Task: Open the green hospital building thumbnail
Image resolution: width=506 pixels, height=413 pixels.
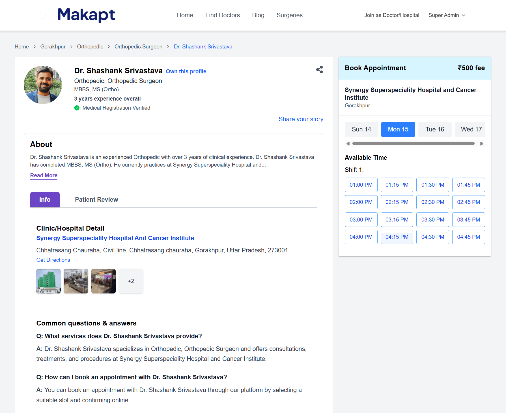Action: (x=48, y=281)
